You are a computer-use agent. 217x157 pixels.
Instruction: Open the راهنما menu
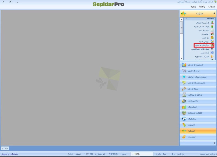tap(202, 6)
